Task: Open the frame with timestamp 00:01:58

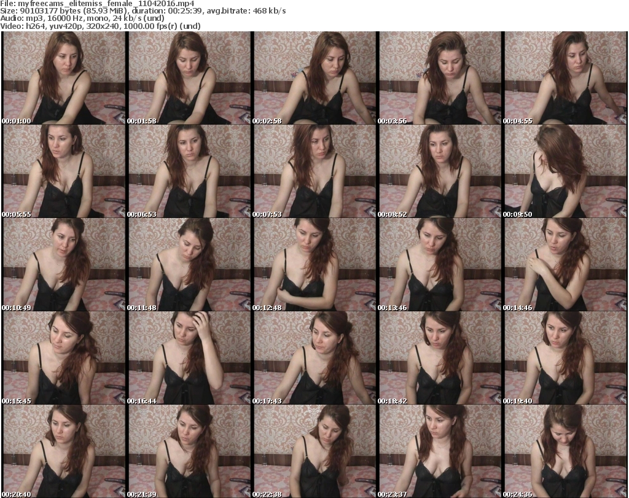Action: tap(189, 78)
